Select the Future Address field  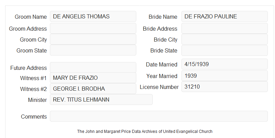93,67
